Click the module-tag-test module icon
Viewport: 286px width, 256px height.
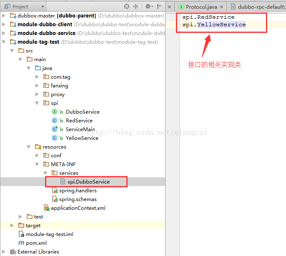[x=13, y=42]
